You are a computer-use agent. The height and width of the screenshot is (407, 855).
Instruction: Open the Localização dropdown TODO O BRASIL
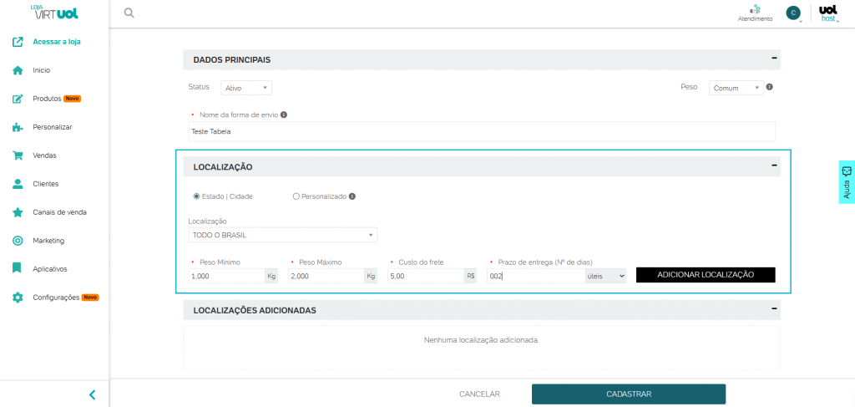pos(283,235)
